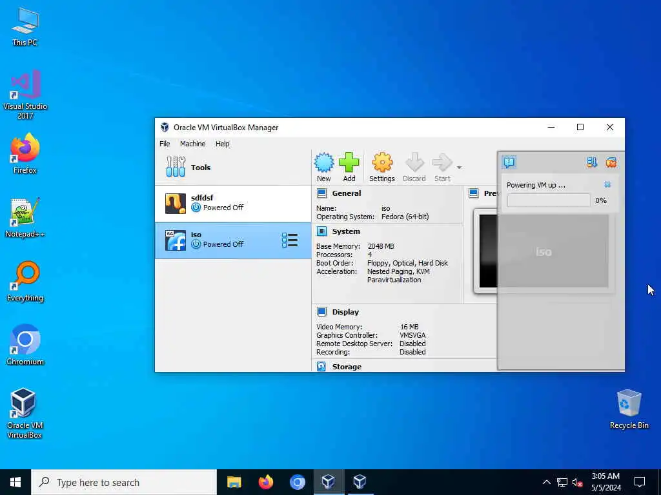Screen dimensions: 661x495
Task: Open Firefox from the taskbar
Action: click(x=265, y=482)
